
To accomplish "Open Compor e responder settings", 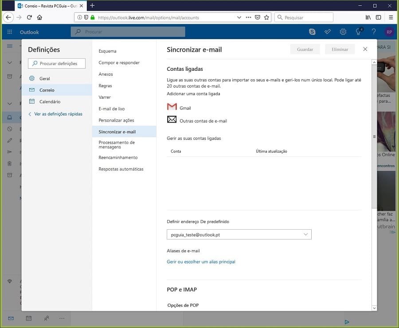I will pos(119,62).
